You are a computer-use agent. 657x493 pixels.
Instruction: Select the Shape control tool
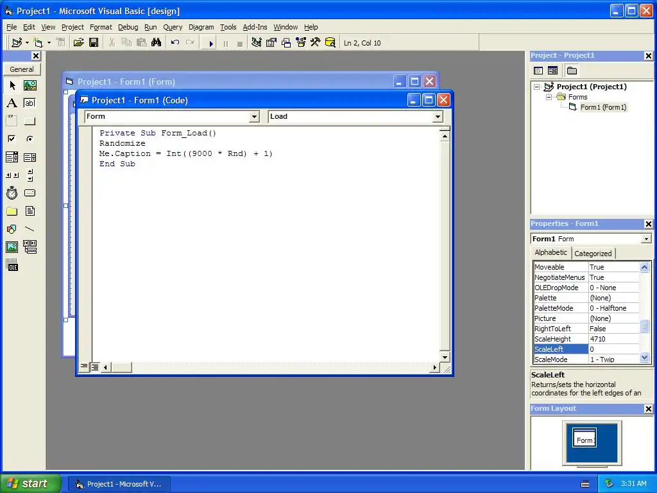click(x=12, y=229)
